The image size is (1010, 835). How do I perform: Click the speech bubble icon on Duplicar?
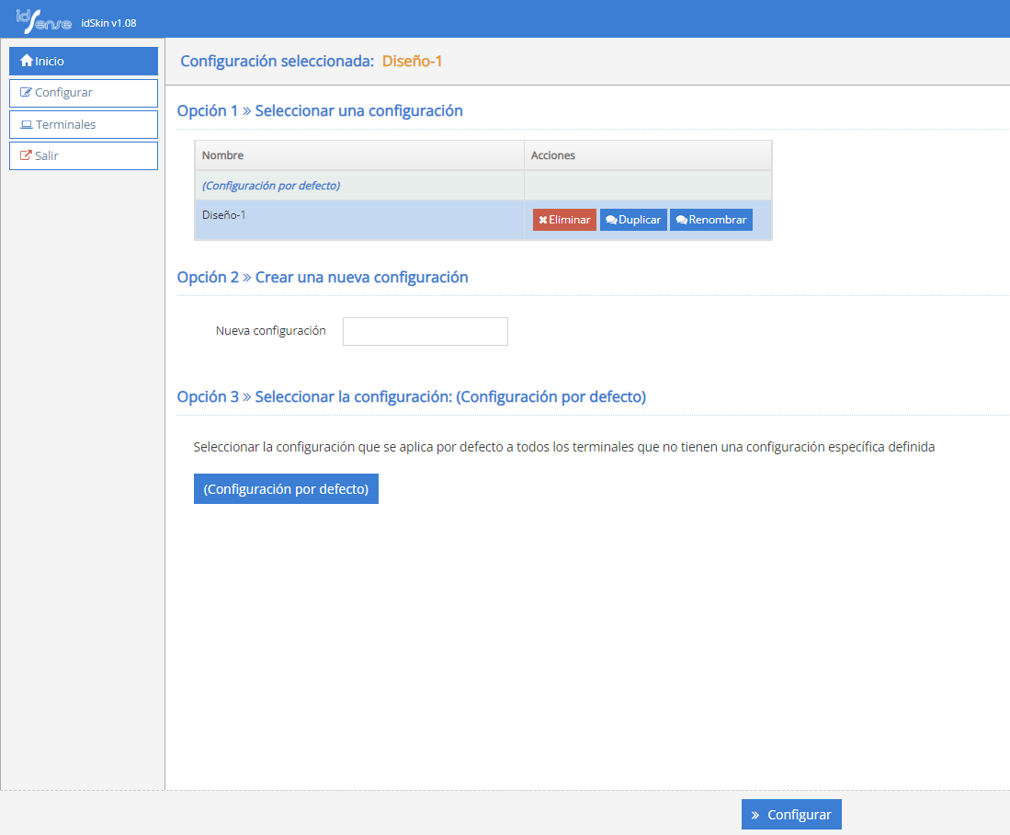point(611,221)
